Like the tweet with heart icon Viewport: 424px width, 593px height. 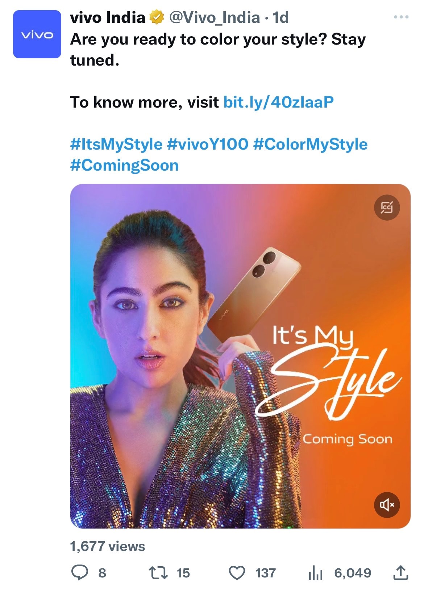click(x=237, y=573)
